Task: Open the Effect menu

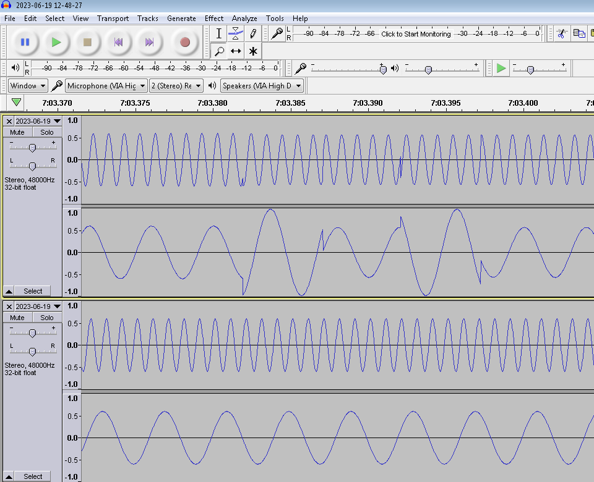Action: click(214, 19)
